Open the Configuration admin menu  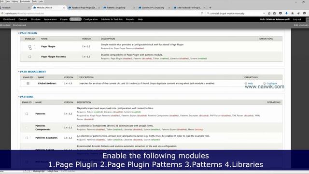click(91, 19)
